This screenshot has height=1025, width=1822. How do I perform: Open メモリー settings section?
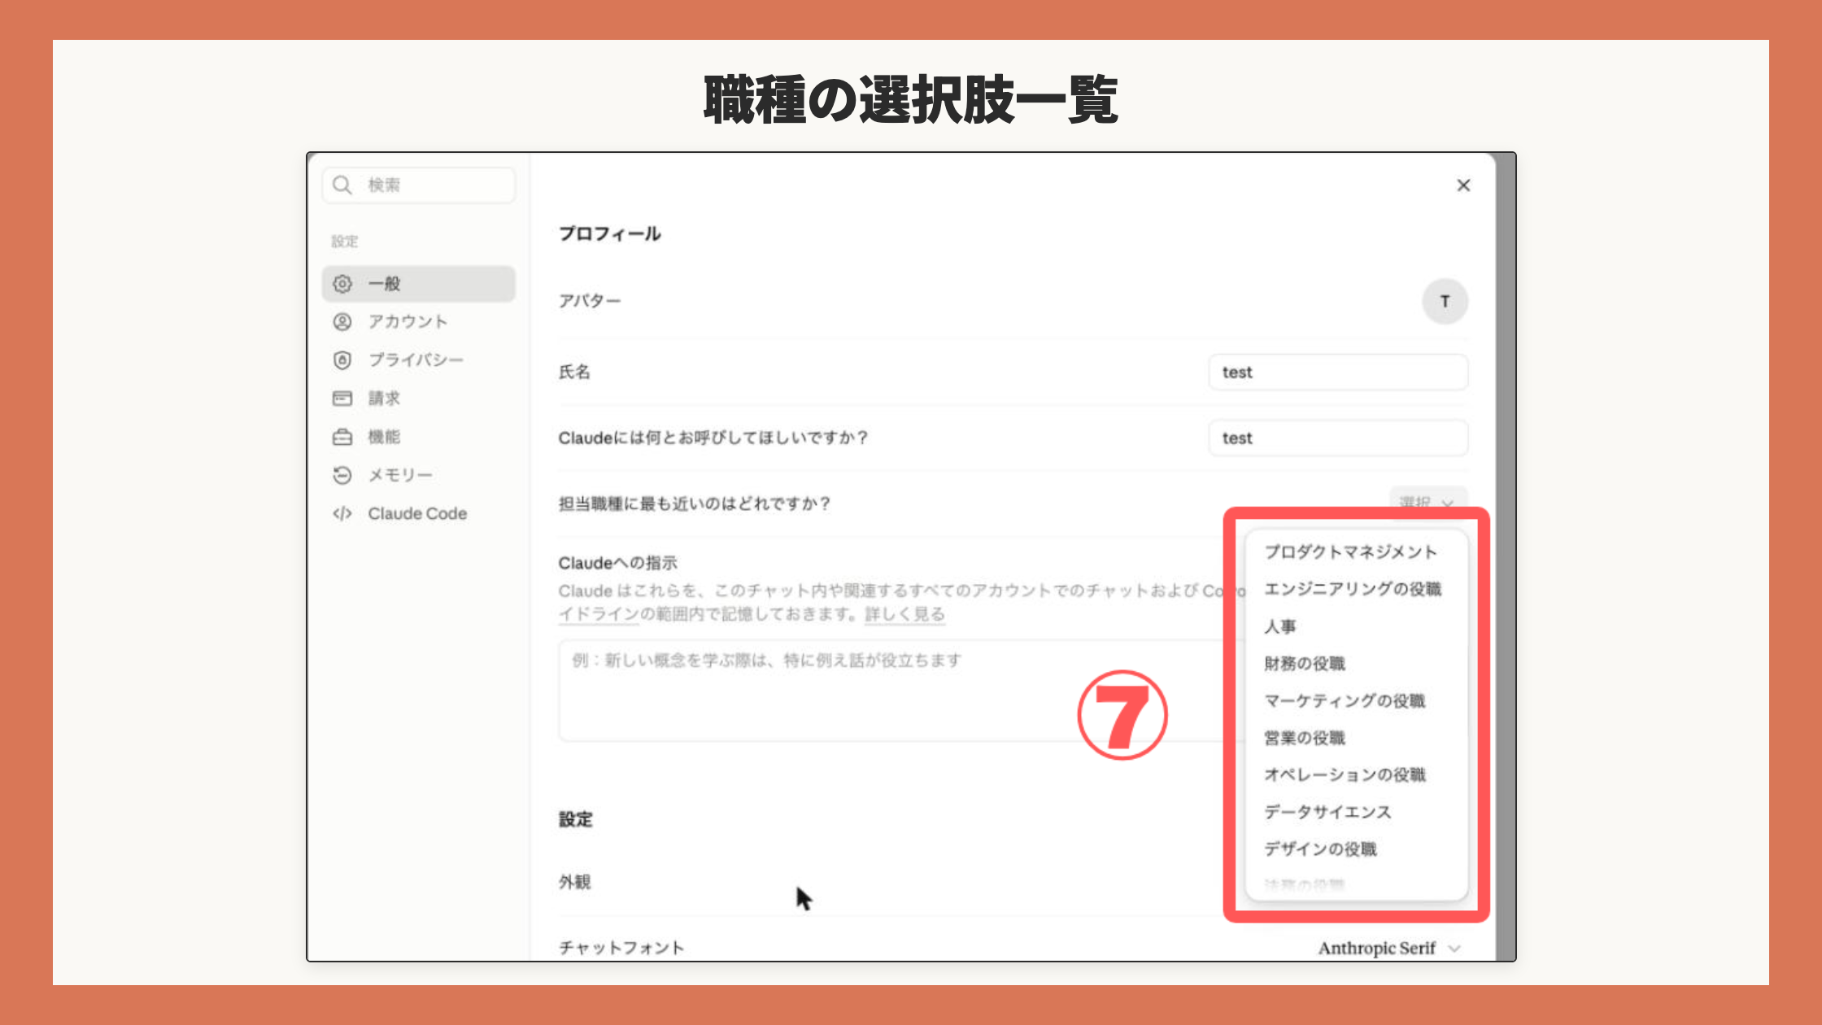419,475
